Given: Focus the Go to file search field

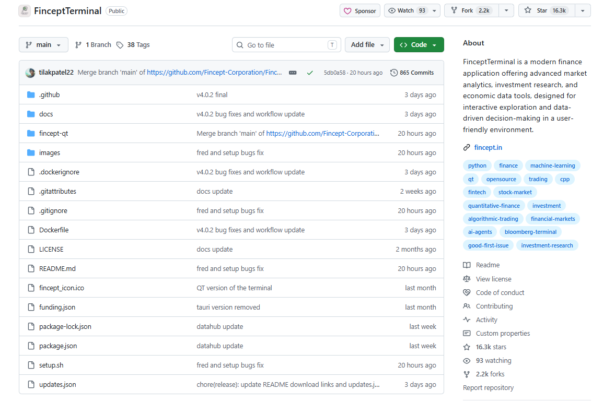Looking at the screenshot, I should 286,45.
